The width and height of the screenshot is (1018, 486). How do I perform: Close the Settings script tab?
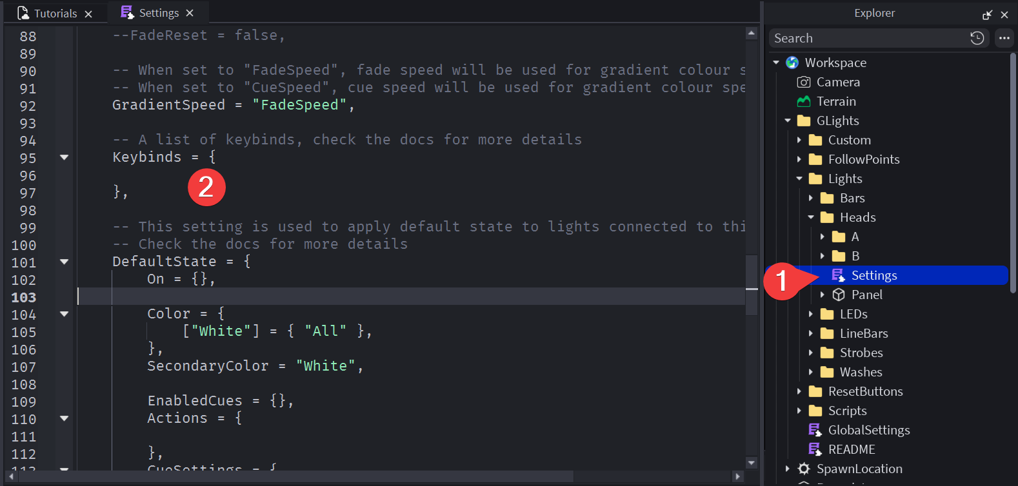[190, 13]
